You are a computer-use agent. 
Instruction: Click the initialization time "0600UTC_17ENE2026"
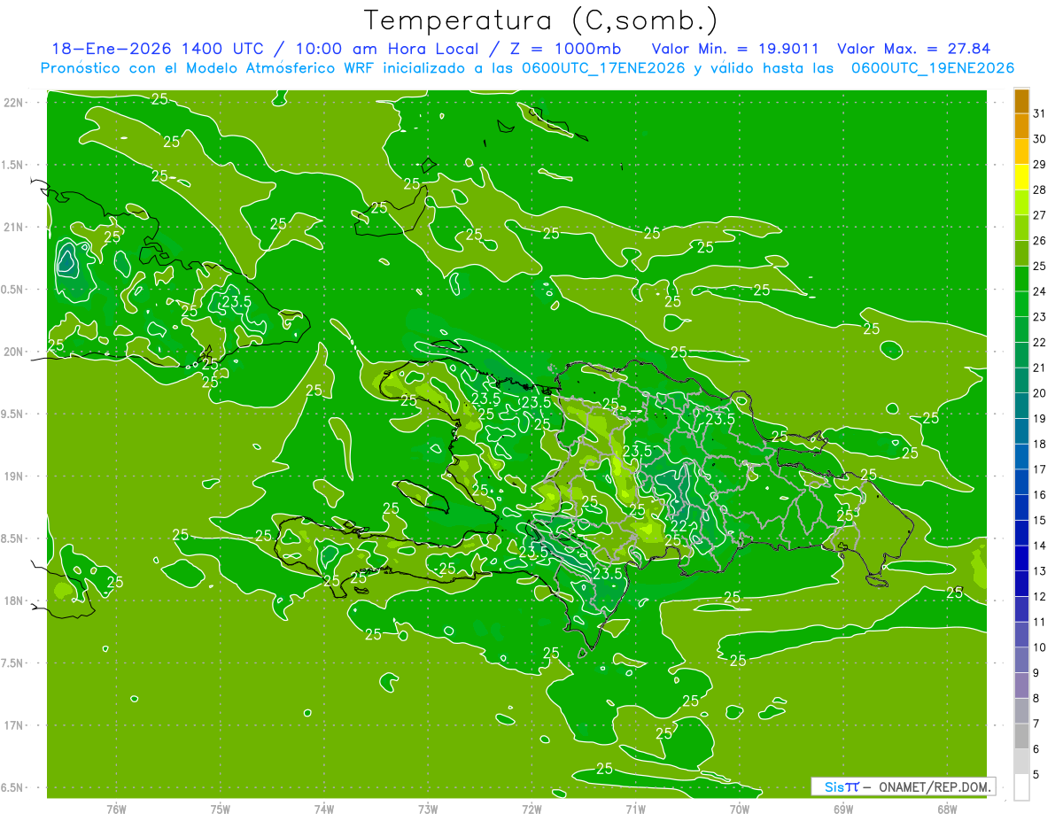(602, 68)
